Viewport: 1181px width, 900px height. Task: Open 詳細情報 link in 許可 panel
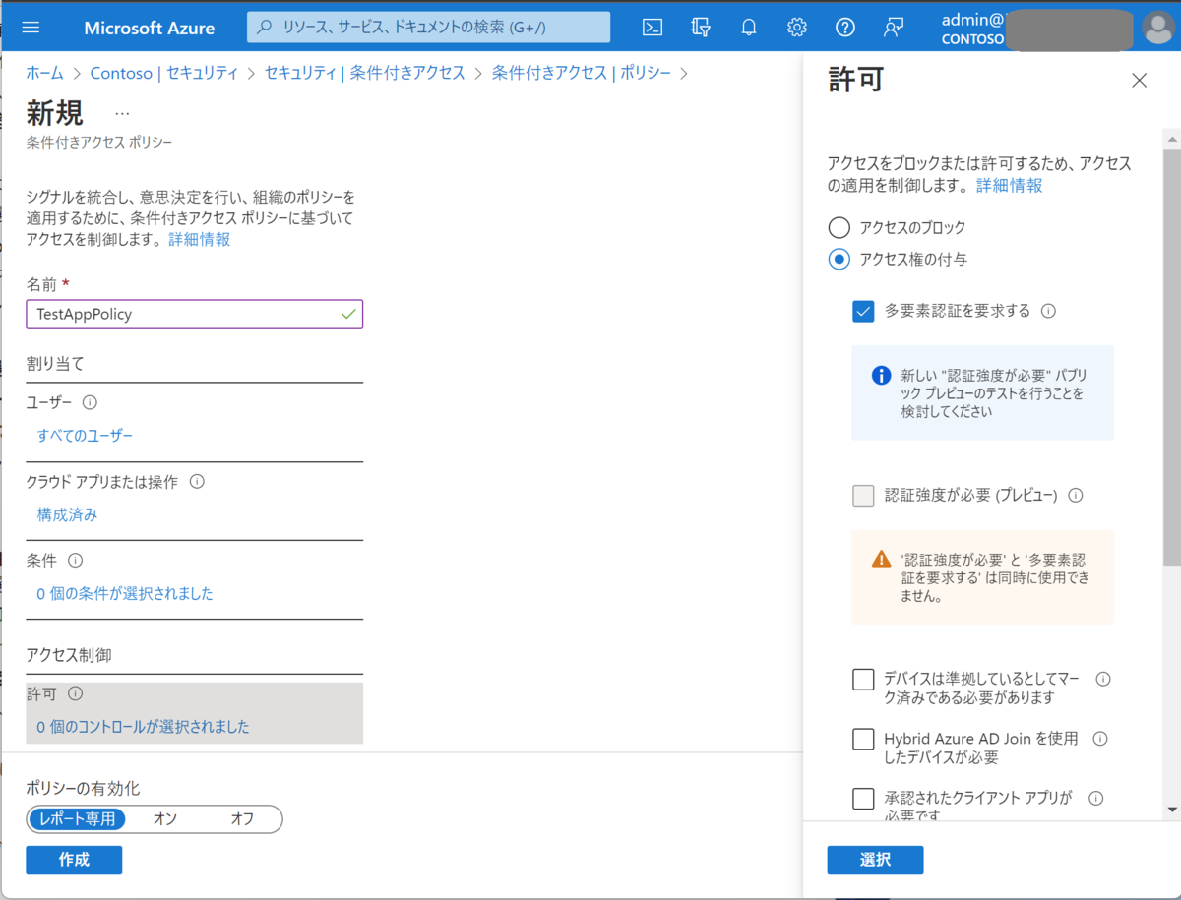pos(1010,185)
